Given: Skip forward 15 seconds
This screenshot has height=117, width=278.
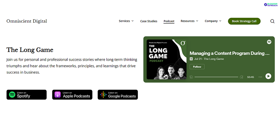Looking at the screenshot, I should click(x=241, y=77).
